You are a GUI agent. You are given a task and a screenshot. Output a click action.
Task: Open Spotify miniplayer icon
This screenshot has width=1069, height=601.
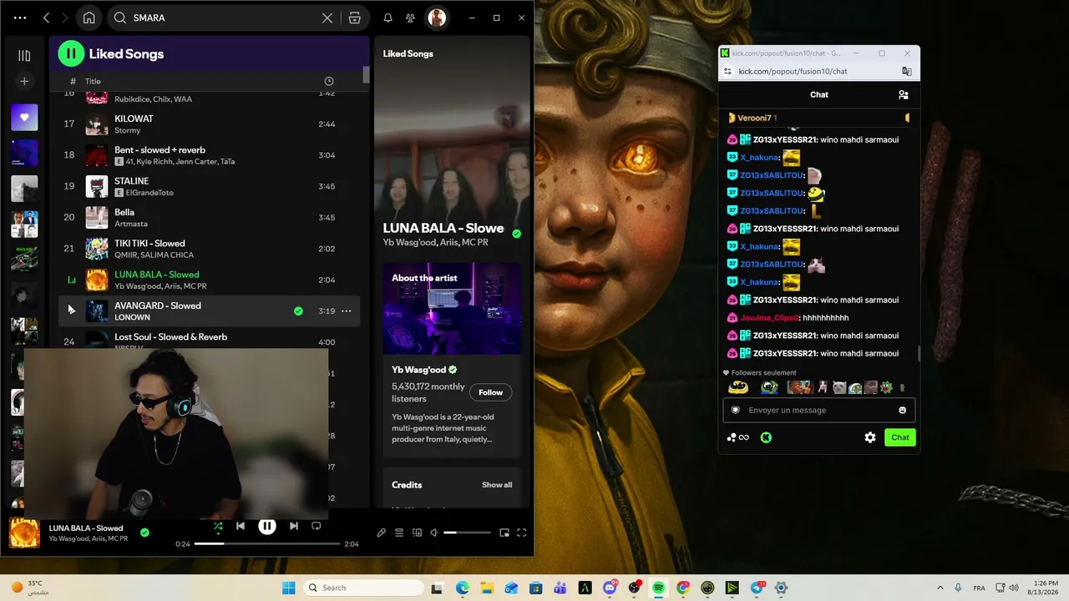(x=504, y=533)
